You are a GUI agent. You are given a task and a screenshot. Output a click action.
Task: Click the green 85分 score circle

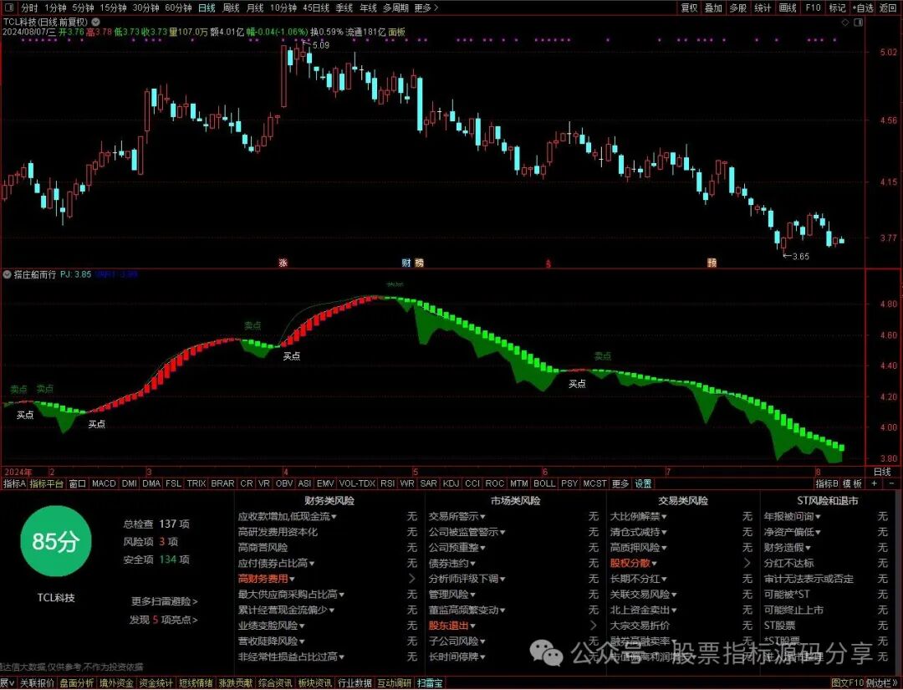pyautogui.click(x=56, y=541)
